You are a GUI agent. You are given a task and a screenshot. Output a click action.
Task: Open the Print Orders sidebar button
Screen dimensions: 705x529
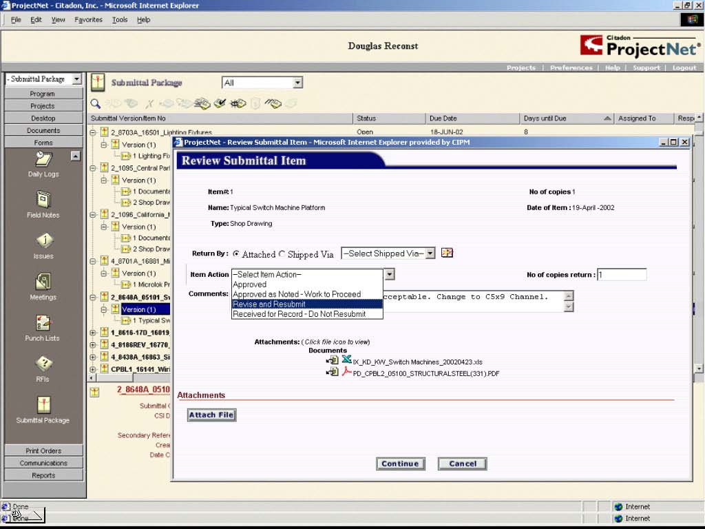[43, 450]
